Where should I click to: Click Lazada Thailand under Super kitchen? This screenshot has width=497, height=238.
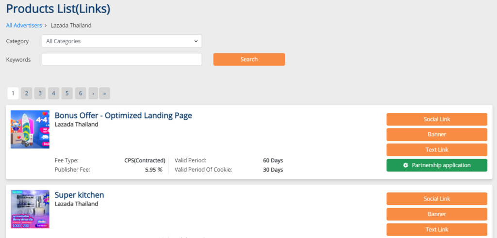pos(76,204)
